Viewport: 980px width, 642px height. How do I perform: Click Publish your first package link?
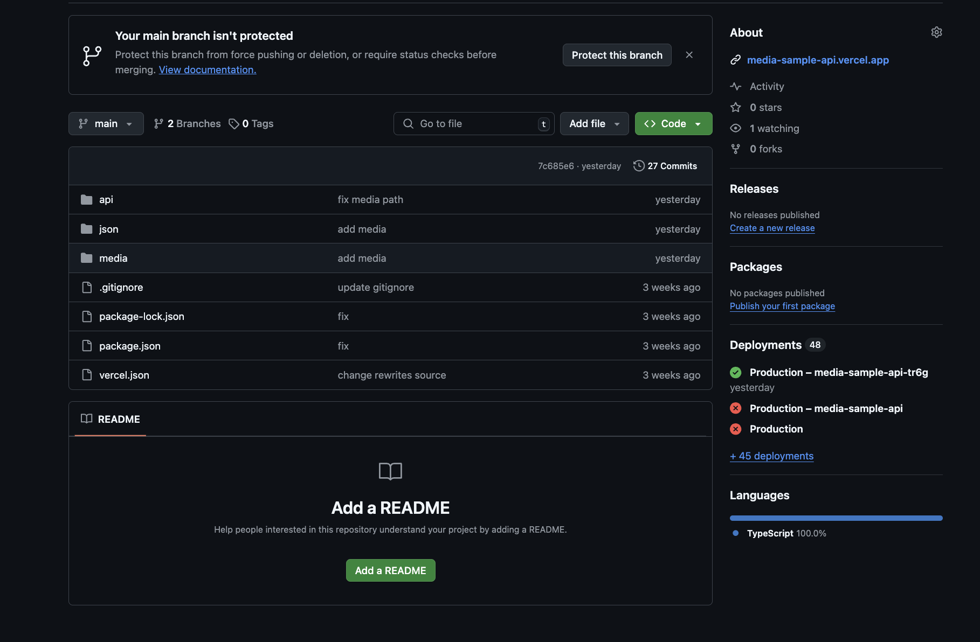pyautogui.click(x=782, y=306)
